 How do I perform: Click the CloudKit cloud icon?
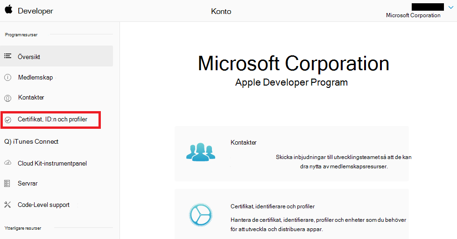coord(7,163)
